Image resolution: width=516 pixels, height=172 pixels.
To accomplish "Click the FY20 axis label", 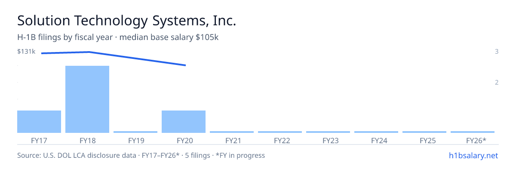I will 184,140.
